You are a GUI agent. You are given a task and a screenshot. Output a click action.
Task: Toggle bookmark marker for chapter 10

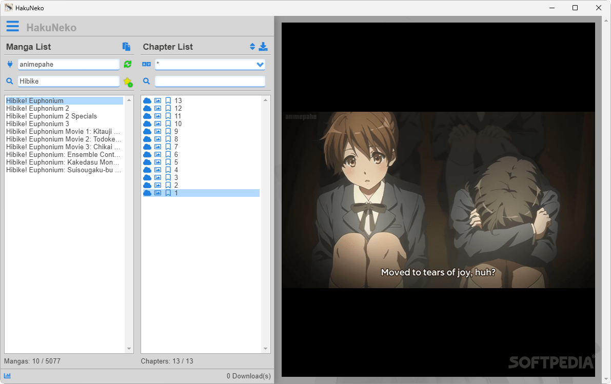pos(168,124)
